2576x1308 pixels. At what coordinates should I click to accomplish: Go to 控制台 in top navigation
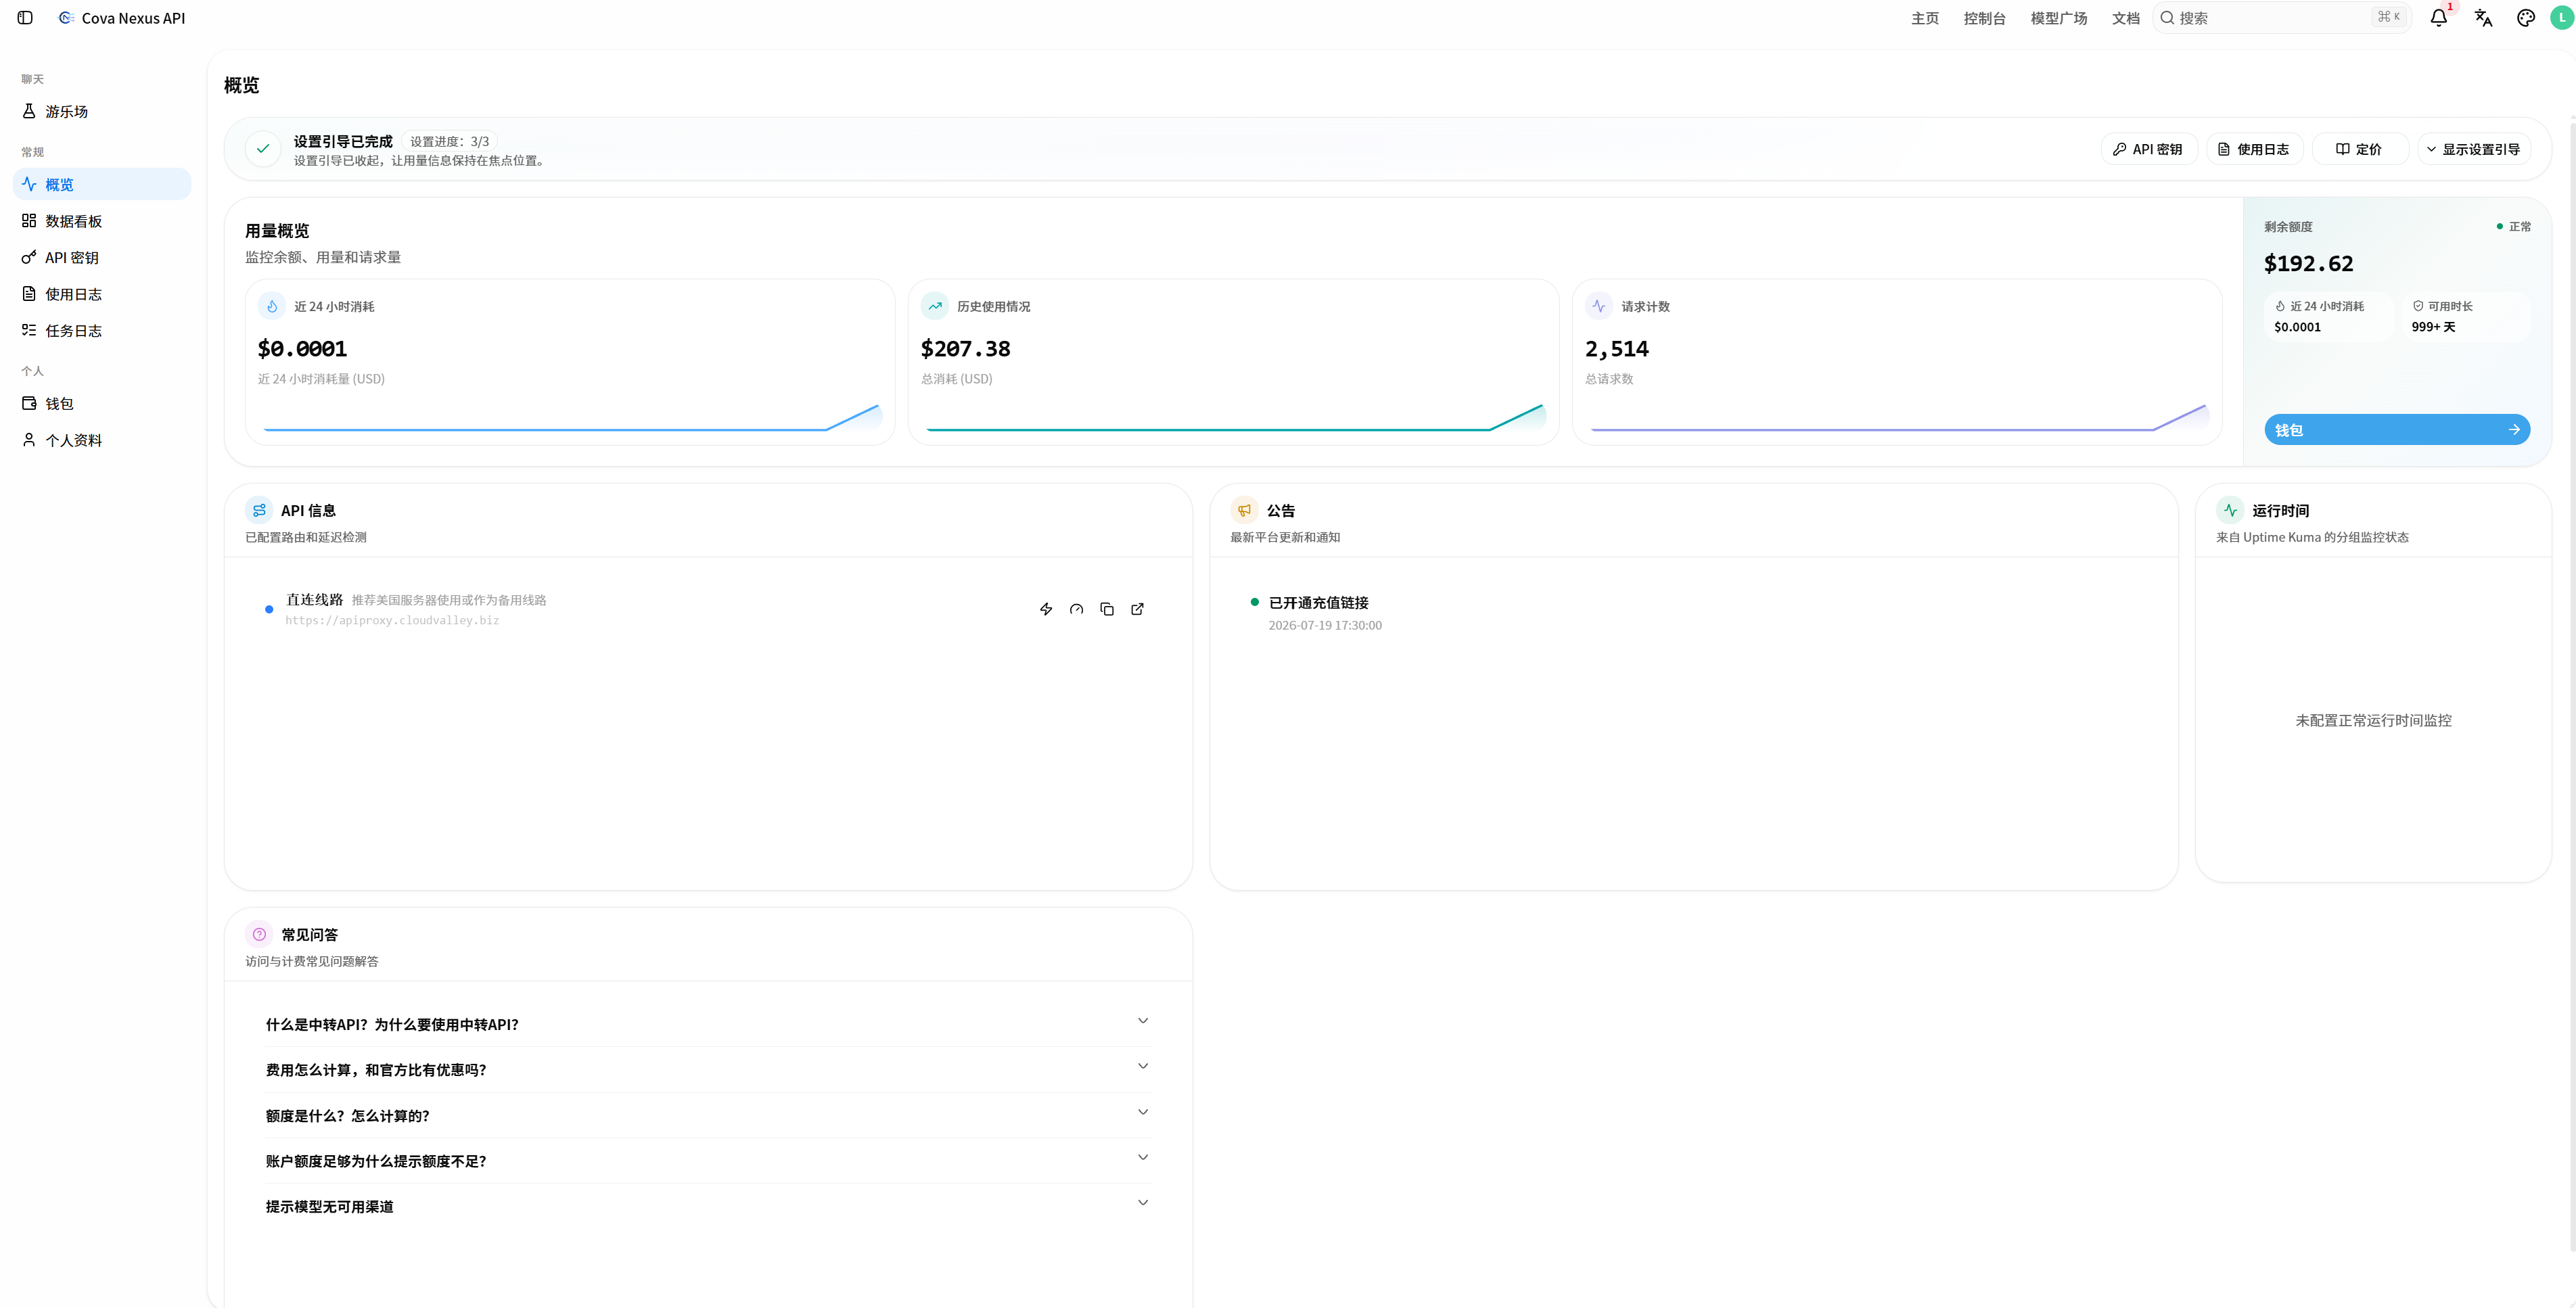pyautogui.click(x=1984, y=18)
